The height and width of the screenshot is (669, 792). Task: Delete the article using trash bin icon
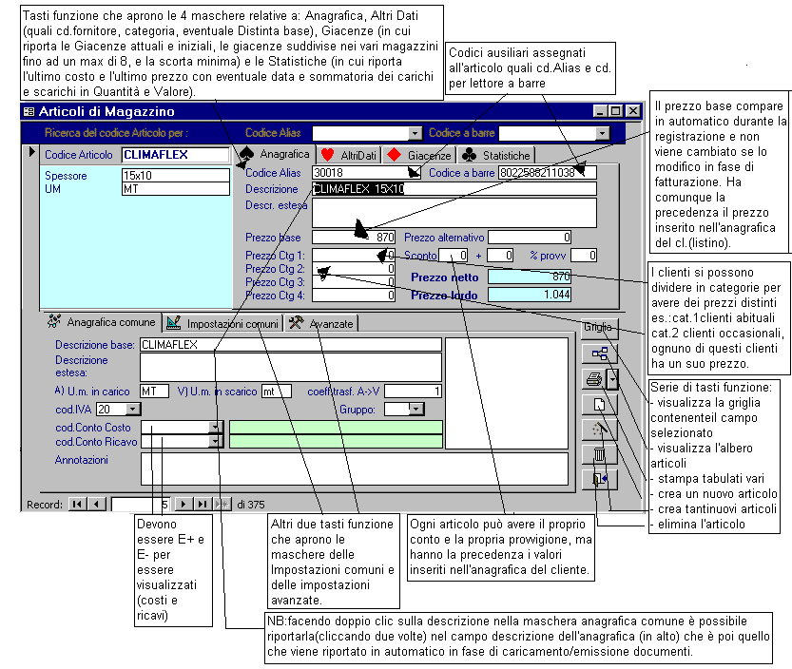pyautogui.click(x=600, y=454)
